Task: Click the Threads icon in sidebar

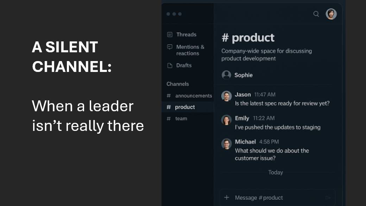Action: [170, 34]
